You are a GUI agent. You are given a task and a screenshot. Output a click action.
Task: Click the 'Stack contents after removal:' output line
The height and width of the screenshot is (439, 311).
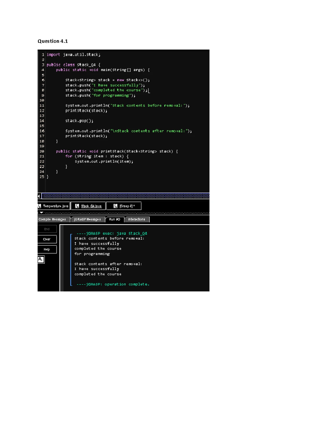point(108,264)
